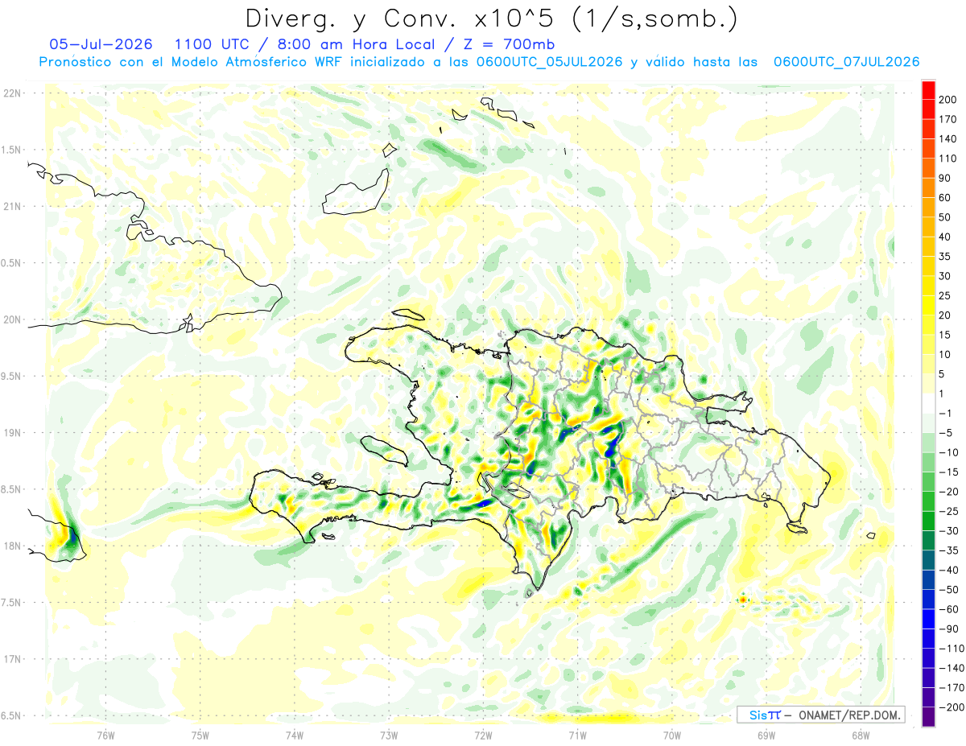Click the '-90' colorbar label
The width and height of the screenshot is (966, 746).
pos(947,629)
